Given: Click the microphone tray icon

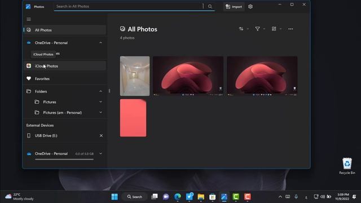Looking at the screenshot, I should [x=296, y=197].
